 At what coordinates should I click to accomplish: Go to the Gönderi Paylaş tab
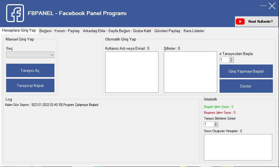[167, 31]
